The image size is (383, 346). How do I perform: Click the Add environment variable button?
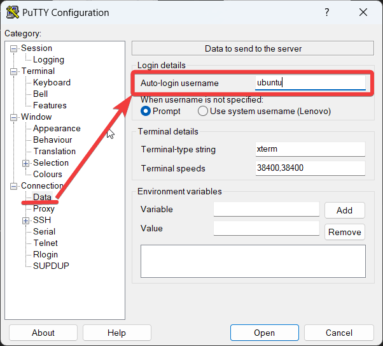pyautogui.click(x=344, y=210)
